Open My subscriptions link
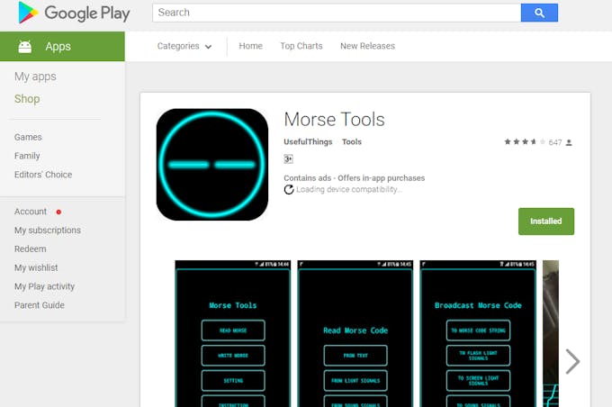This screenshot has height=407, width=612. (x=48, y=230)
